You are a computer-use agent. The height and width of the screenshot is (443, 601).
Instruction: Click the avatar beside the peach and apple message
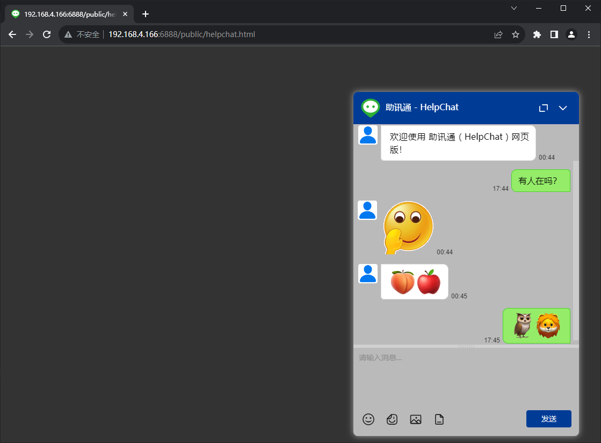point(368,274)
